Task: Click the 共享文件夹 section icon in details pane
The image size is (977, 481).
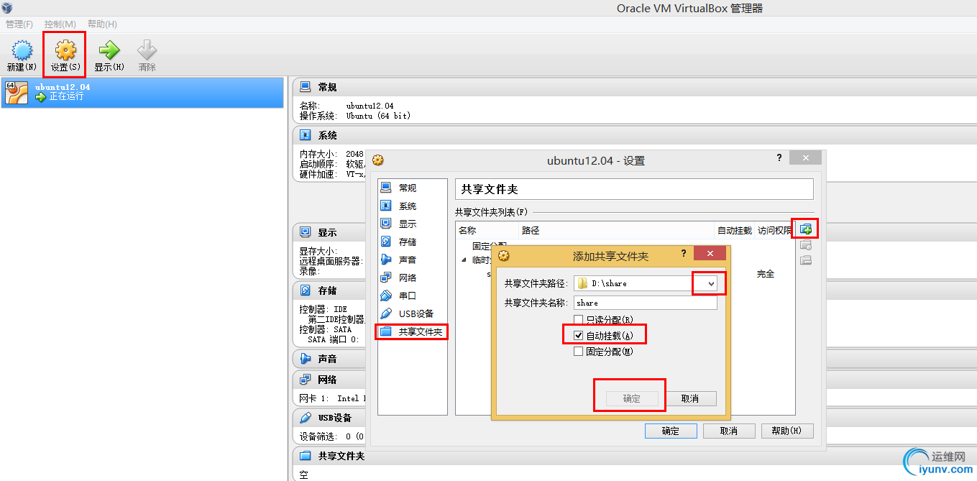Action: (x=305, y=456)
